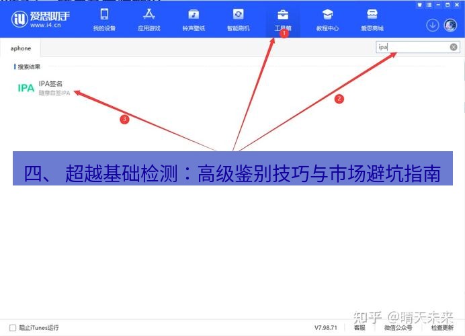Open the 我的设备 device section
This screenshot has width=465, height=336.
(104, 20)
